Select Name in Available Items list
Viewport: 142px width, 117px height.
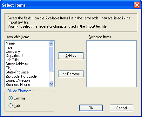pos(10,43)
